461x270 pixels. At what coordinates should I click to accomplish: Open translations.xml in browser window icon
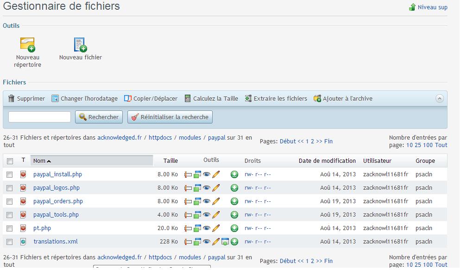coord(225,242)
